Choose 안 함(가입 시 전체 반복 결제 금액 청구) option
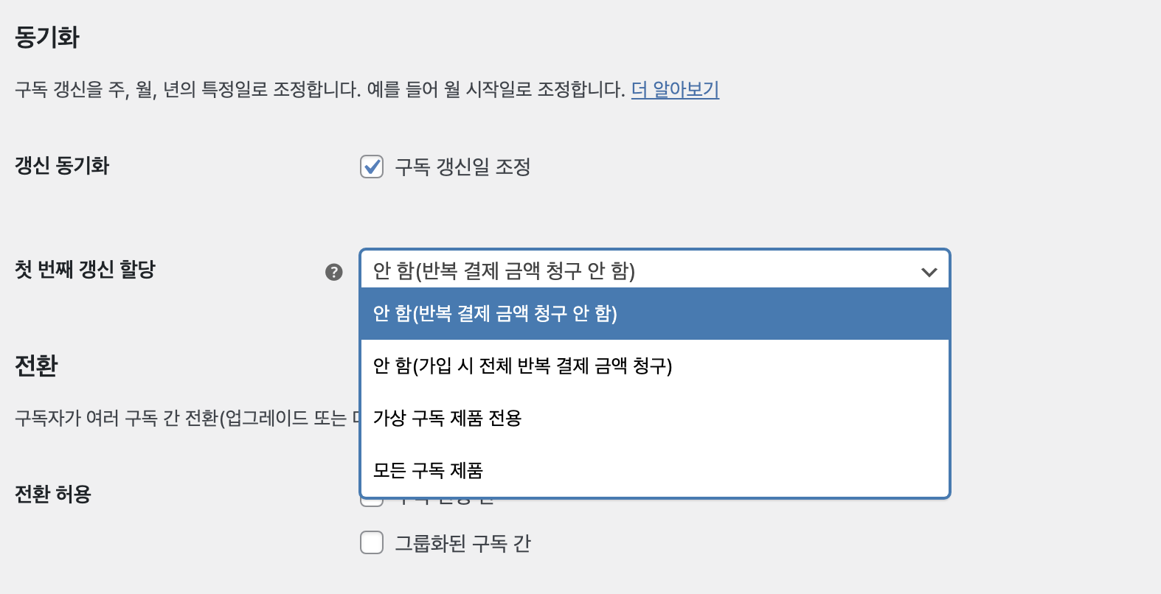The image size is (1161, 594). click(x=655, y=366)
